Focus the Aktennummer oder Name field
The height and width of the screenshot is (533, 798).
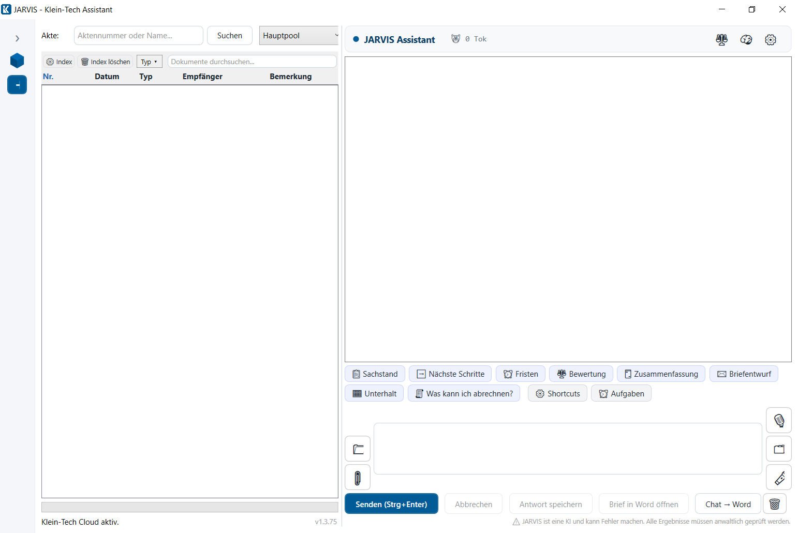[139, 36]
